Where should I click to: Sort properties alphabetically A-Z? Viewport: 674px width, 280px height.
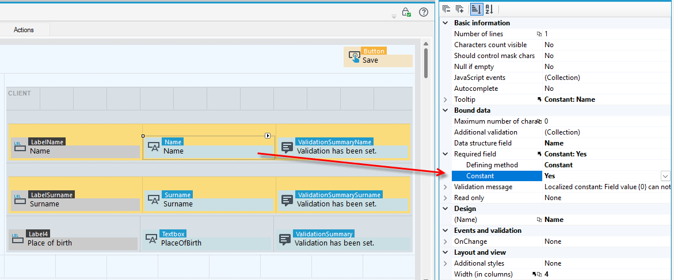tap(489, 9)
